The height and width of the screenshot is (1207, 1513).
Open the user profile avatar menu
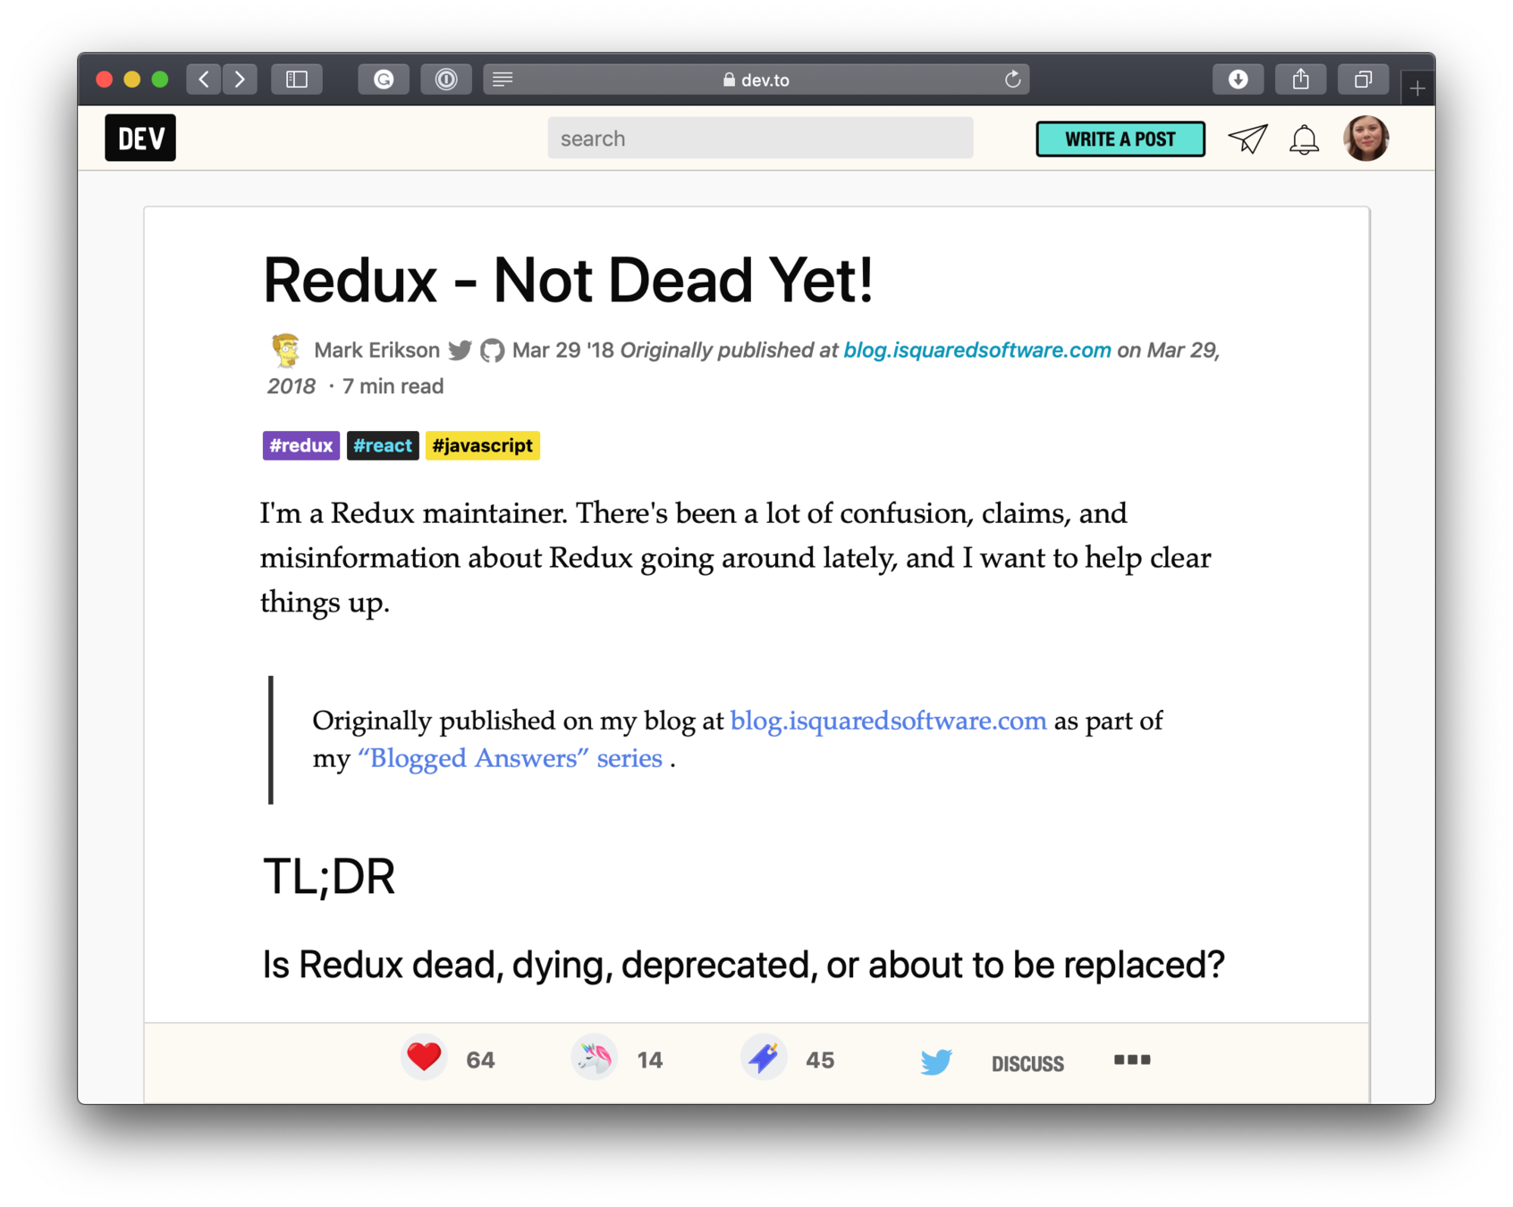point(1365,139)
